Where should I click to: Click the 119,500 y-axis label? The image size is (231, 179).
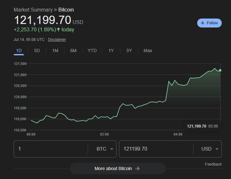point(20,108)
